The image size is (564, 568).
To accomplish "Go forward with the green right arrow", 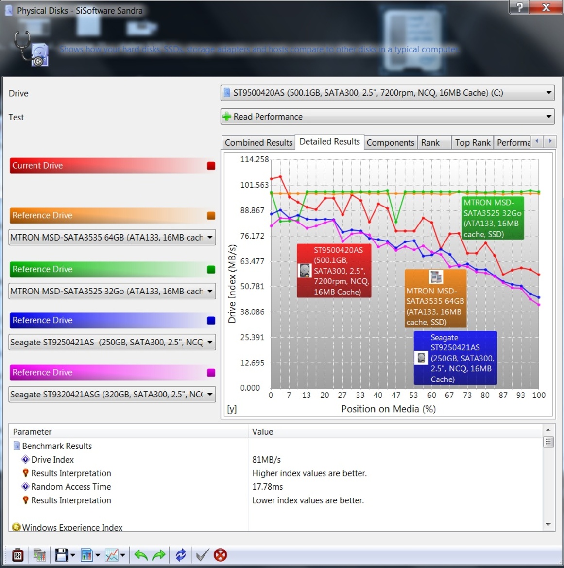I will [x=159, y=554].
